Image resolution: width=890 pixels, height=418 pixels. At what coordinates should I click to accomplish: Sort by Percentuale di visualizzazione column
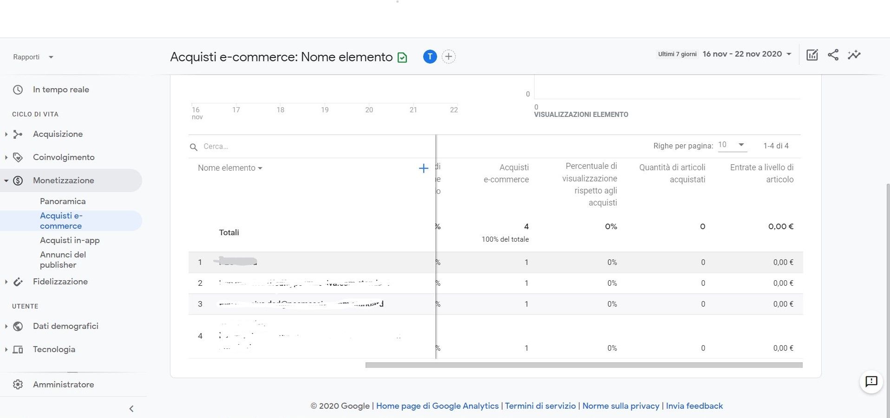click(589, 184)
